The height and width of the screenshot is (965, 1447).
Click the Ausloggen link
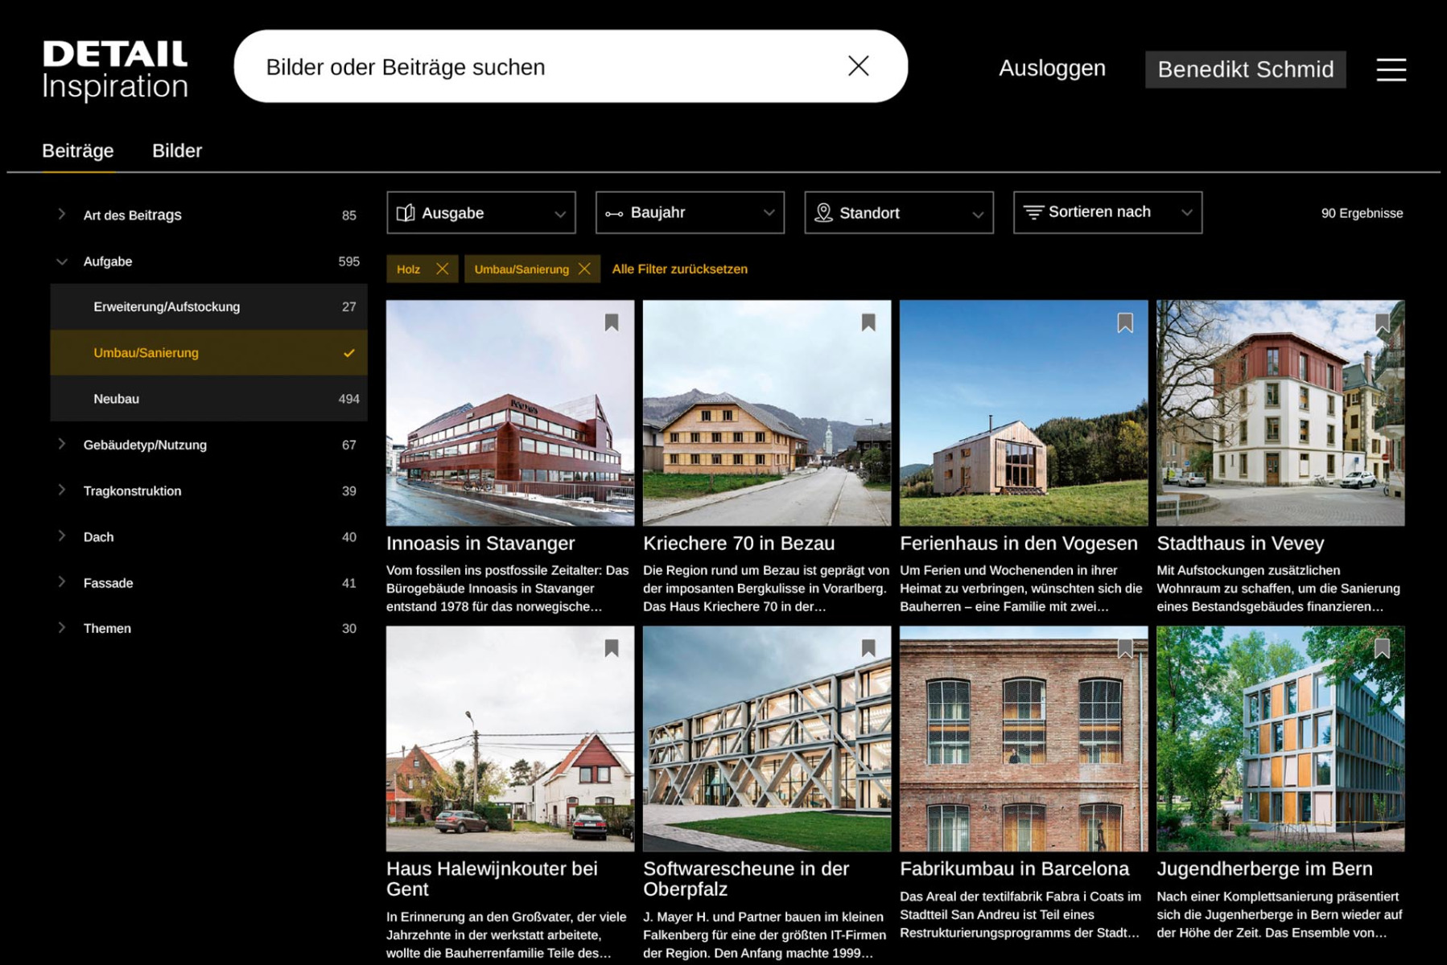(x=1052, y=68)
